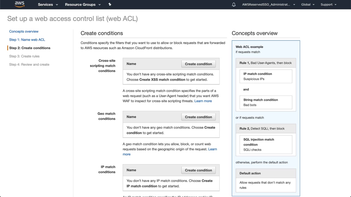Screen dimensions: 351x197
Task: Create an IP match condition
Action: tap(198, 170)
